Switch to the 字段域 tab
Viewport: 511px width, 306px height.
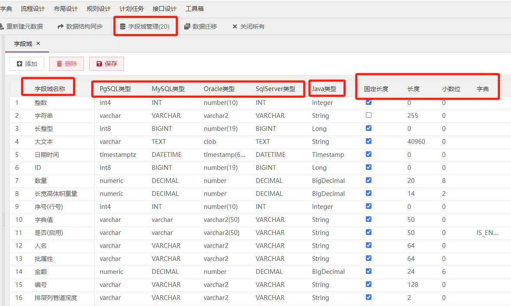coord(23,44)
